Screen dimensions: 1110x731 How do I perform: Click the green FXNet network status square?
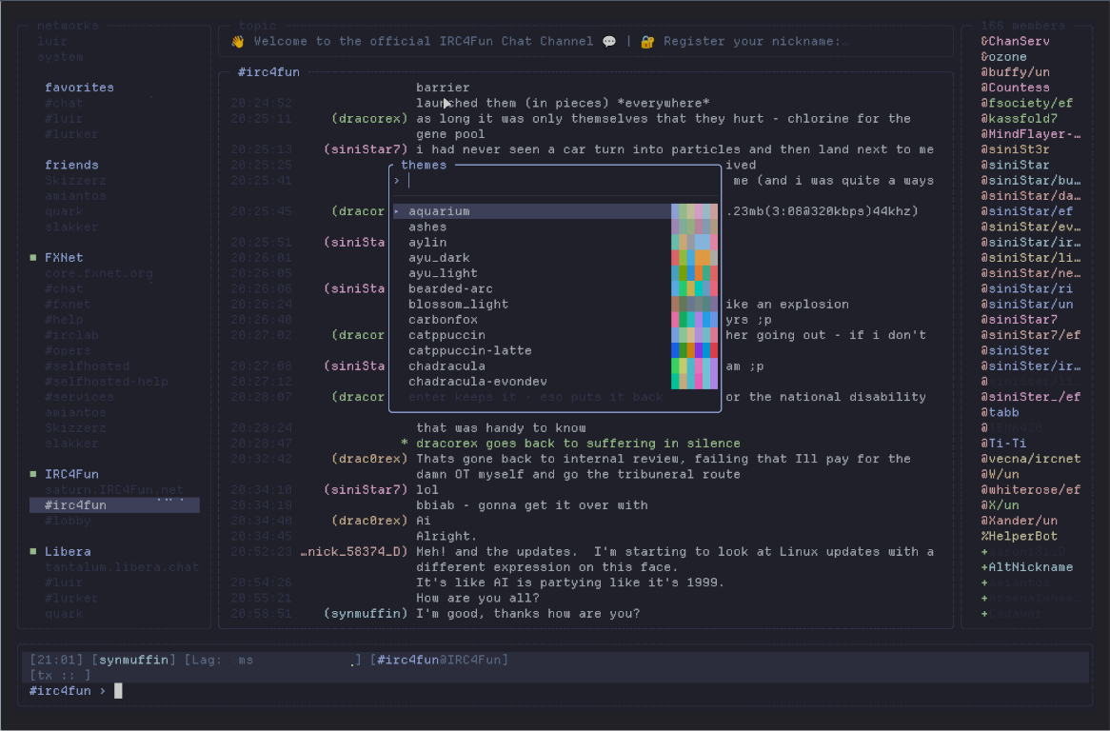[x=33, y=258]
